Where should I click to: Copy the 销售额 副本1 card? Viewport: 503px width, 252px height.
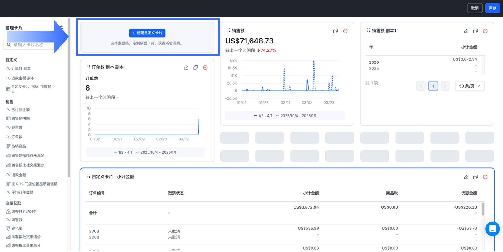point(475,31)
